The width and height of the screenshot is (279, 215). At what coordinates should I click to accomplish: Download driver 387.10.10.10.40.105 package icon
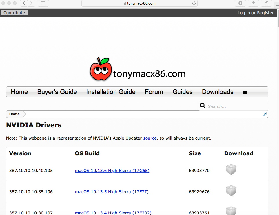(x=231, y=169)
